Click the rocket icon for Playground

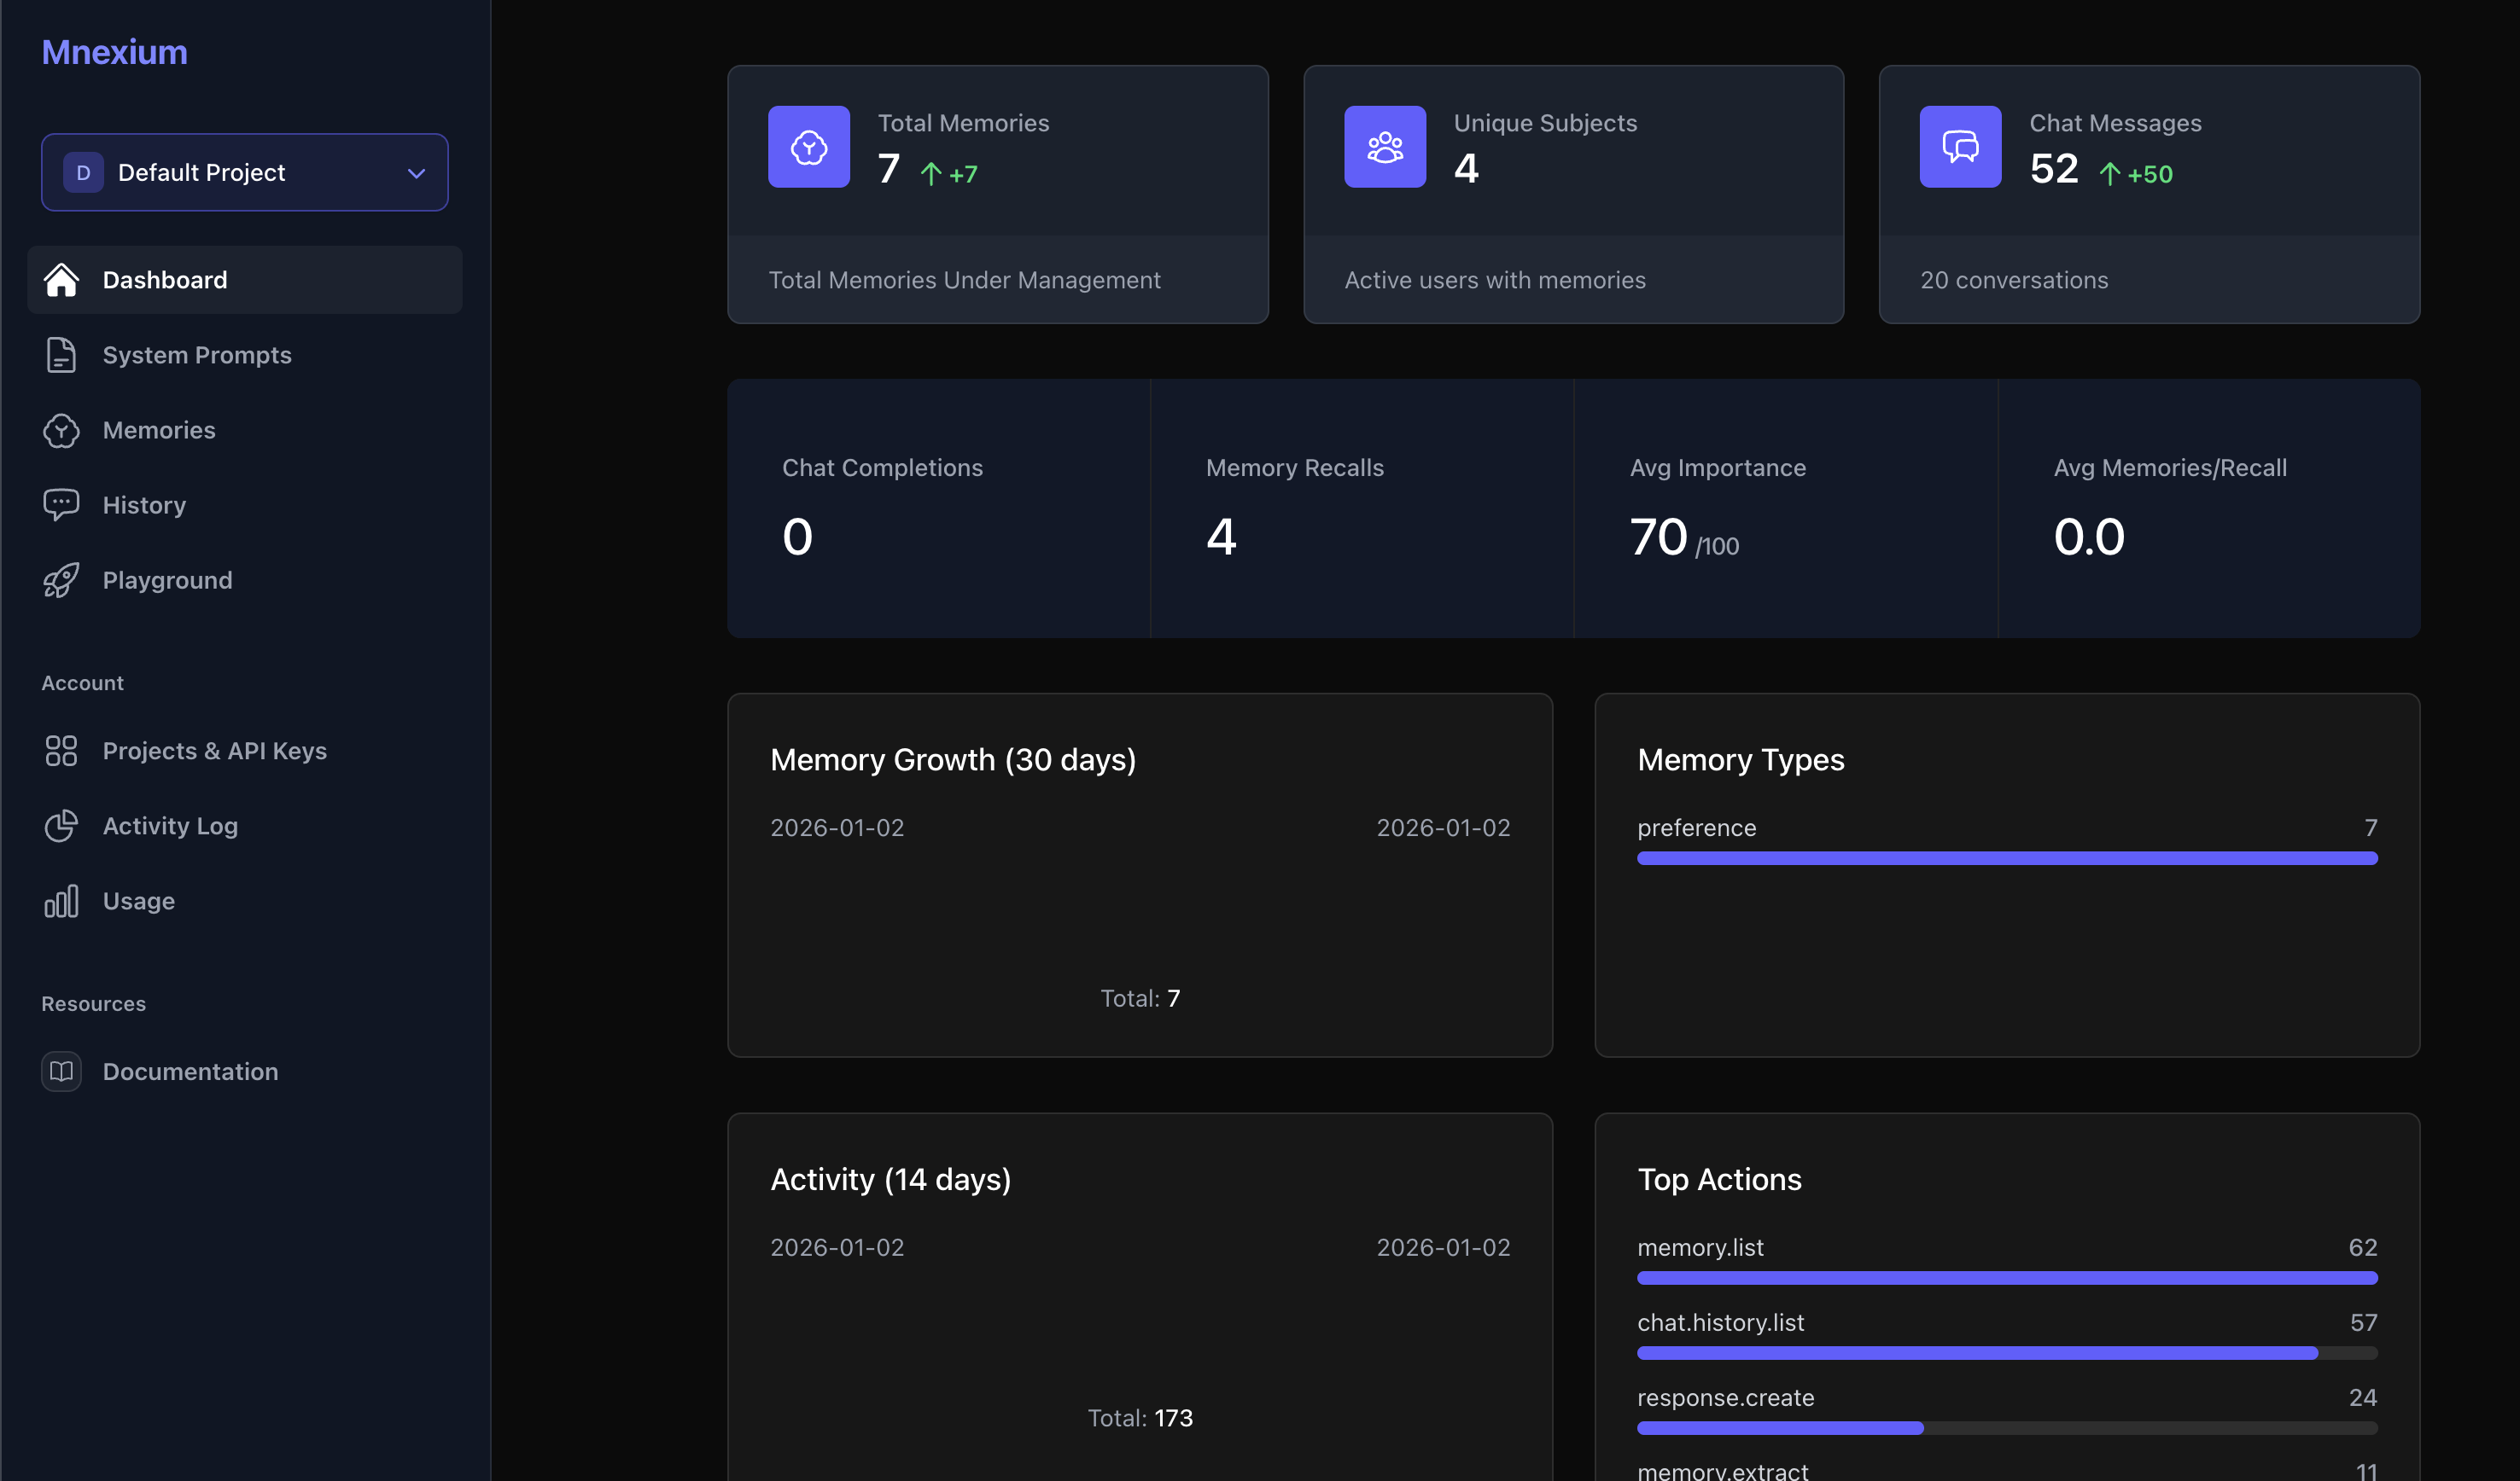click(x=62, y=579)
